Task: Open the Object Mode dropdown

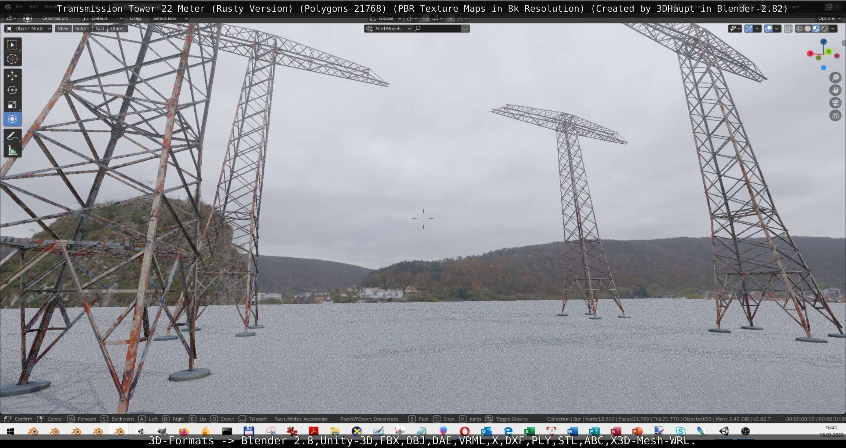Action: tap(28, 29)
